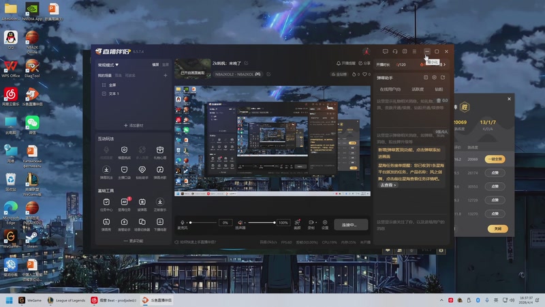Viewport: 545px width, 307px height.
Task: Open 房管助手 room manager assistant
Action: coord(124,224)
